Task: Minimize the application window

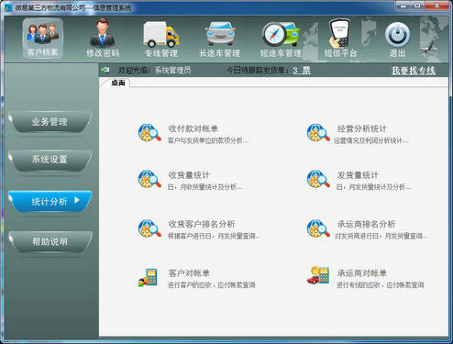Action: tap(403, 6)
